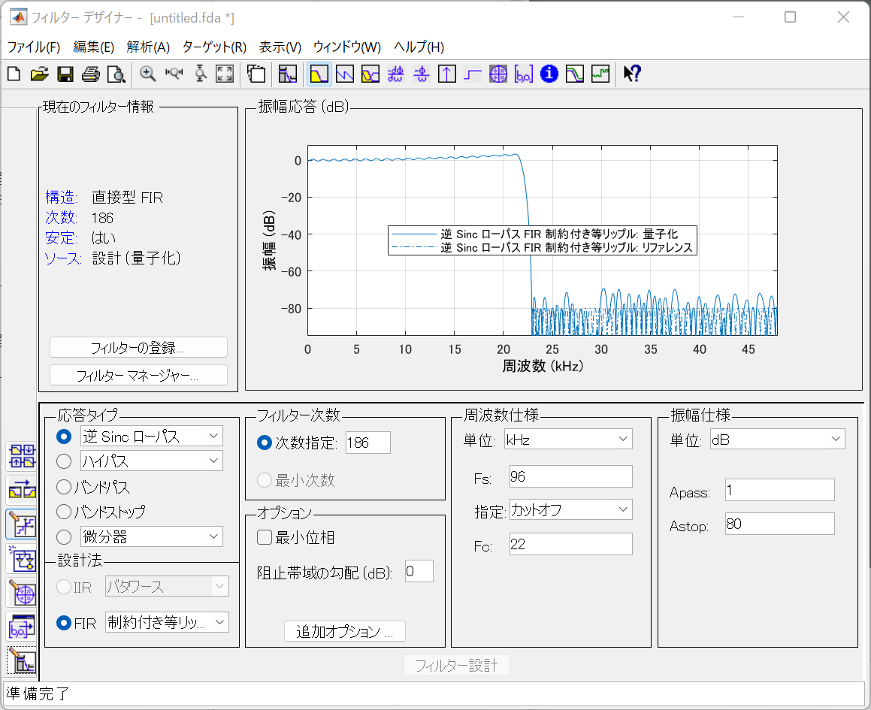Click the zoom in toolbar icon
This screenshot has height=710, width=871.
(148, 74)
